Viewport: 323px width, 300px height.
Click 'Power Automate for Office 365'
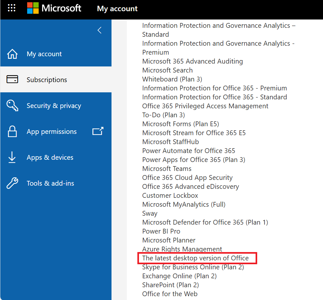point(189,151)
